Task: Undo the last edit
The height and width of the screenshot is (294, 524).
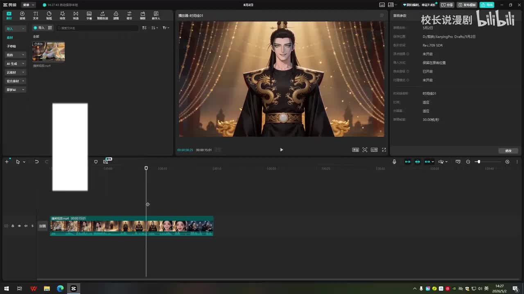Action: pyautogui.click(x=36, y=162)
